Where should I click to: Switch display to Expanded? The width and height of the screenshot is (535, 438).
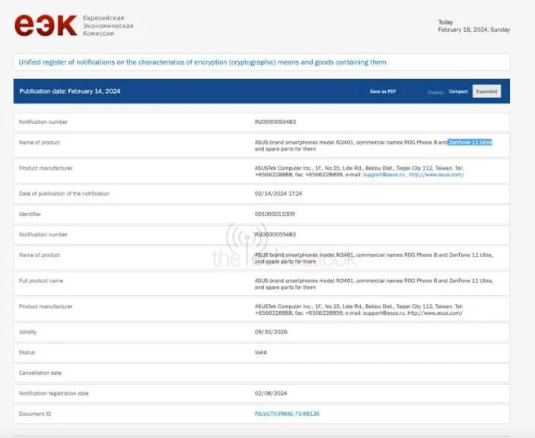(486, 91)
